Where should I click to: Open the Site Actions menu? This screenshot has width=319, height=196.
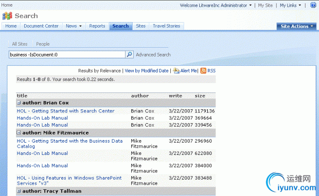(296, 26)
